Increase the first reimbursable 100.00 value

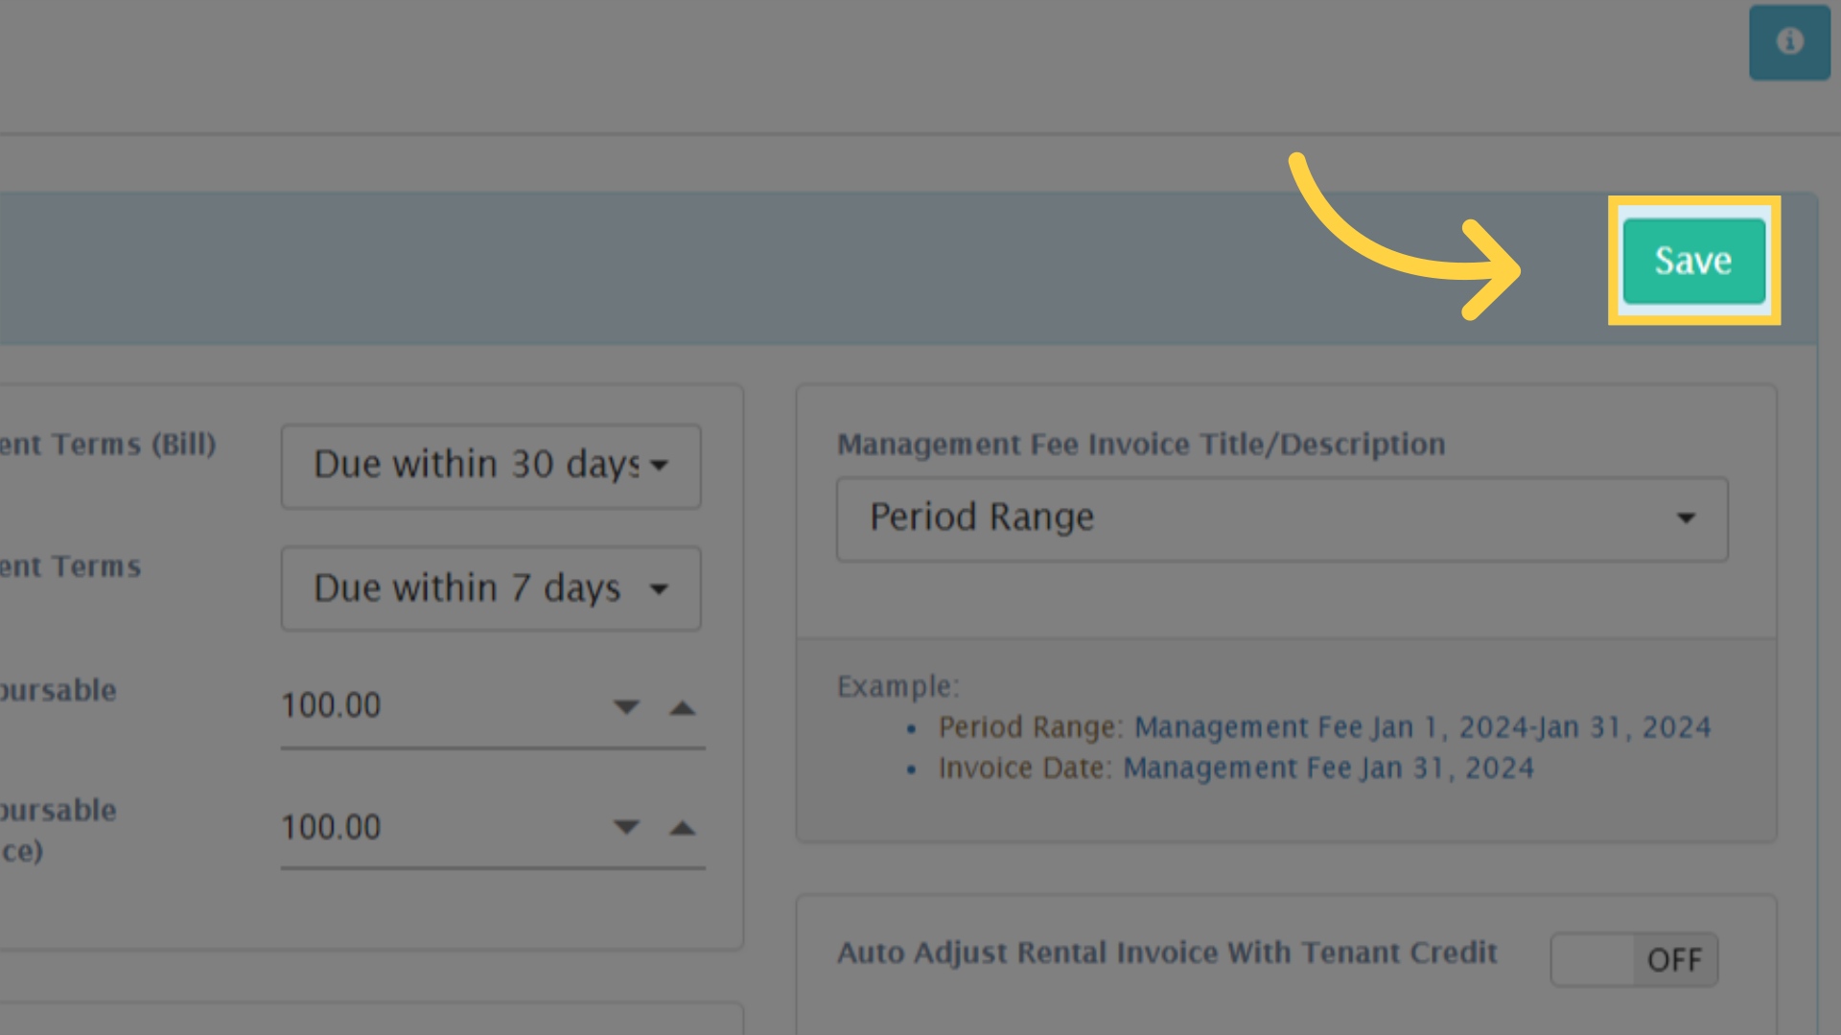pyautogui.click(x=682, y=707)
